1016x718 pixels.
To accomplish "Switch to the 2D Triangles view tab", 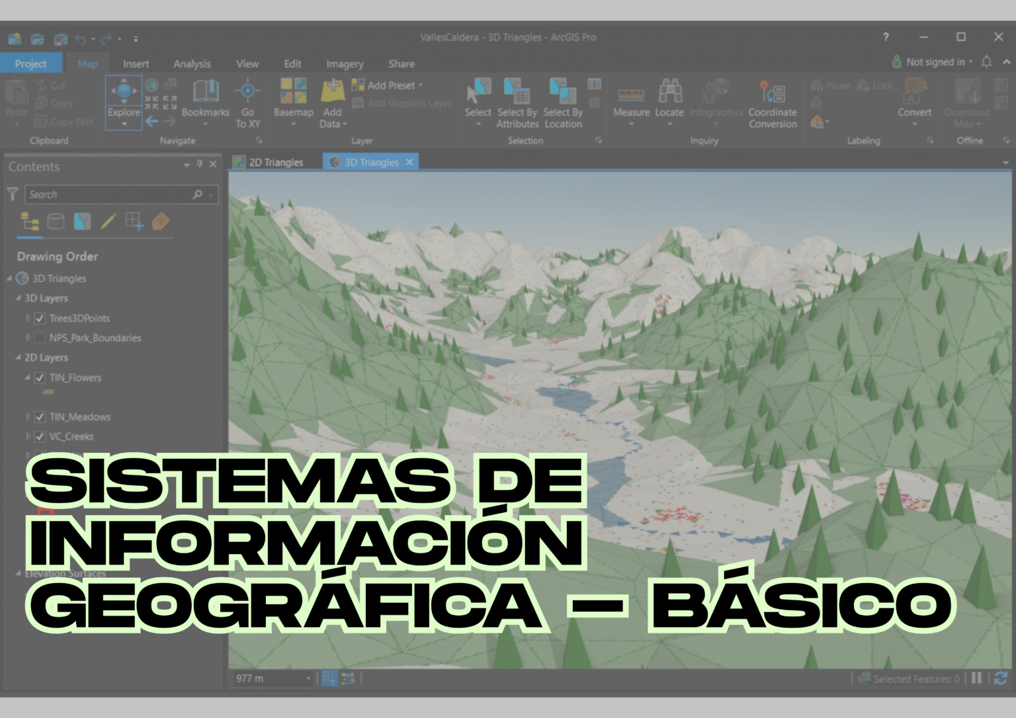I will (275, 163).
